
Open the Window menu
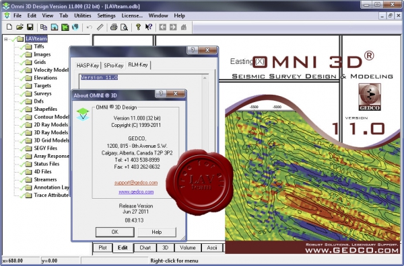(158, 15)
